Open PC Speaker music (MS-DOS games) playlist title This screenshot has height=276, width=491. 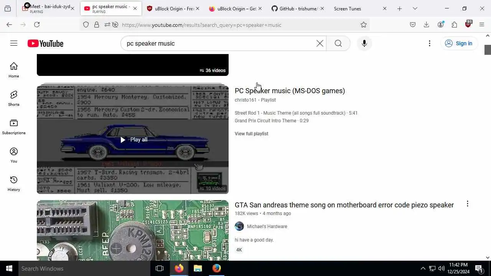[x=290, y=91]
